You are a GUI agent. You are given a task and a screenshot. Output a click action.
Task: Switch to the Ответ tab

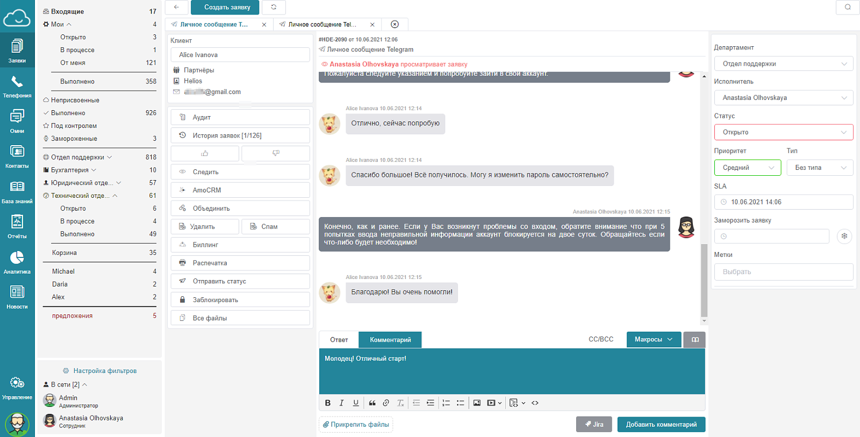339,340
